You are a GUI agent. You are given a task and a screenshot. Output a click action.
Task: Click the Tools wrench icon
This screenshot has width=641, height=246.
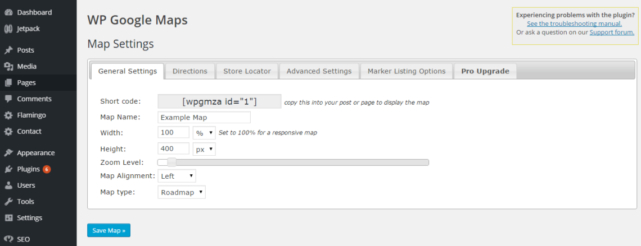click(8, 201)
